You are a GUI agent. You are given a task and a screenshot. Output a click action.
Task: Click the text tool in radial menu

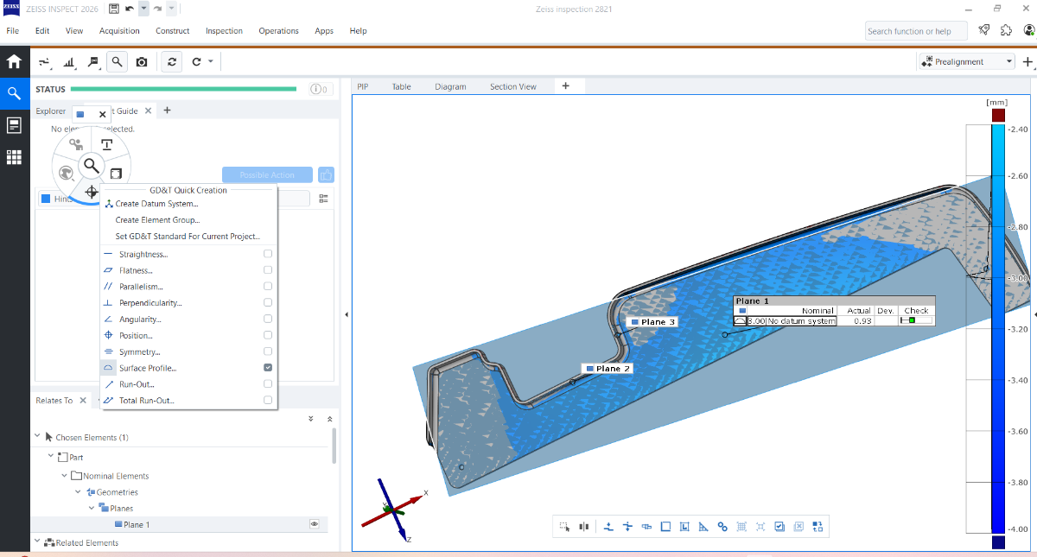pyautogui.click(x=106, y=144)
